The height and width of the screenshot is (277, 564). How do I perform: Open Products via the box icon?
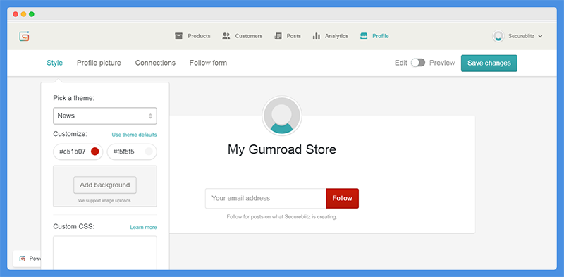pyautogui.click(x=179, y=36)
